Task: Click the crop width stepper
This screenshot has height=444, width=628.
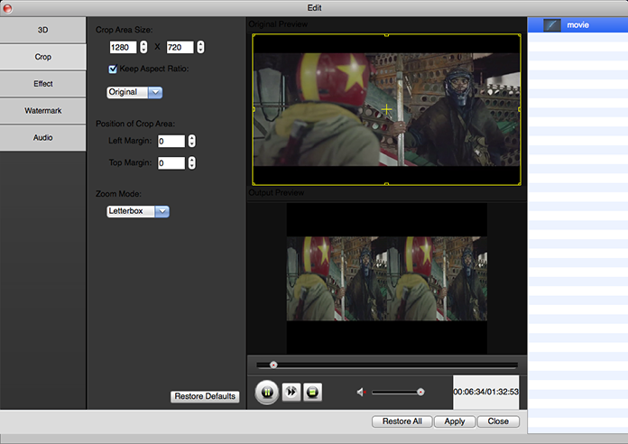Action: coord(143,47)
